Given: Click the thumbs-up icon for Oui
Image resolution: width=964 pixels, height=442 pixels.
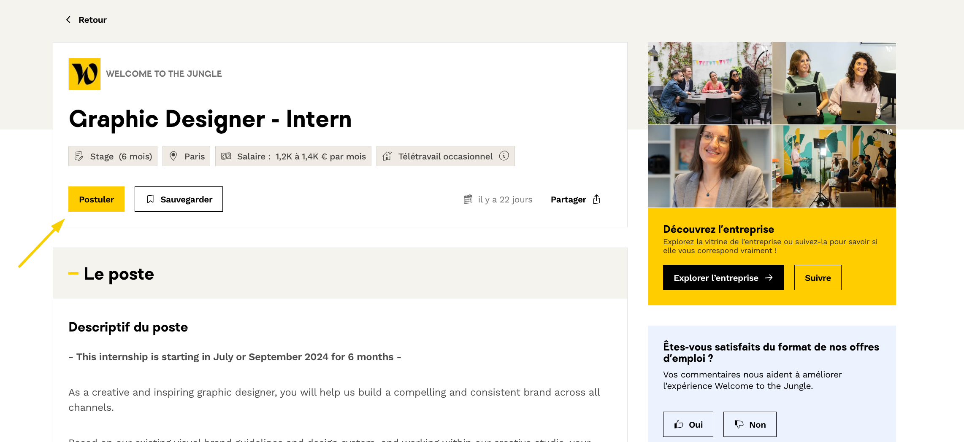Looking at the screenshot, I should [679, 424].
